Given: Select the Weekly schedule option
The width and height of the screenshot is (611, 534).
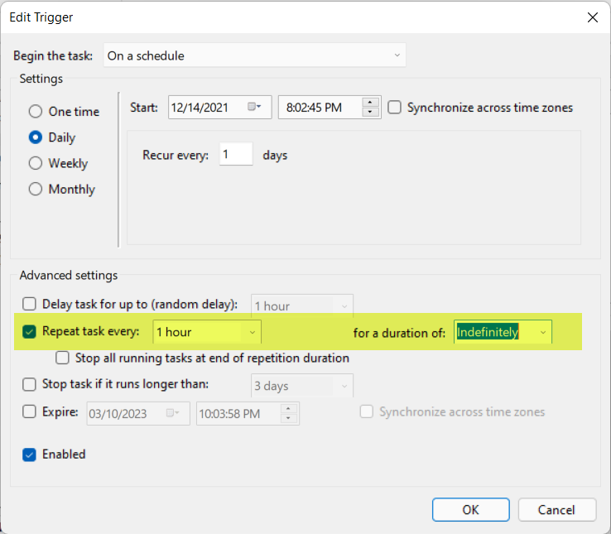Looking at the screenshot, I should coord(36,163).
